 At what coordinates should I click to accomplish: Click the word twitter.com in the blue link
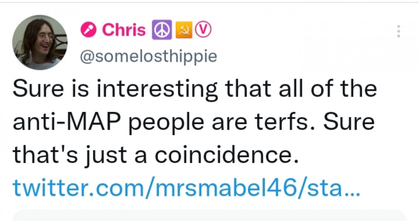click(x=74, y=189)
